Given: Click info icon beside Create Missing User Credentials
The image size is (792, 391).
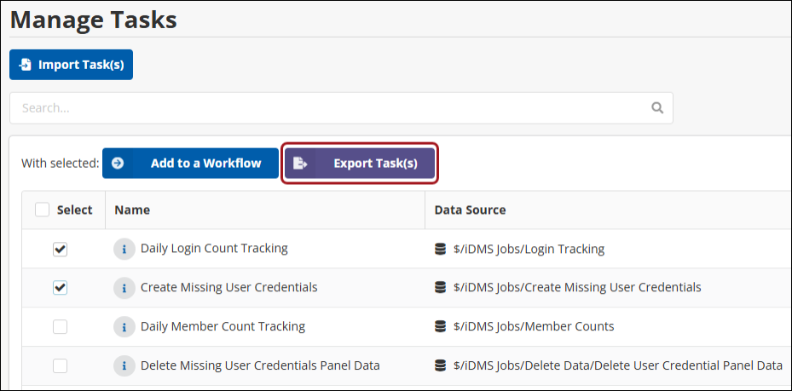Looking at the screenshot, I should click(124, 288).
